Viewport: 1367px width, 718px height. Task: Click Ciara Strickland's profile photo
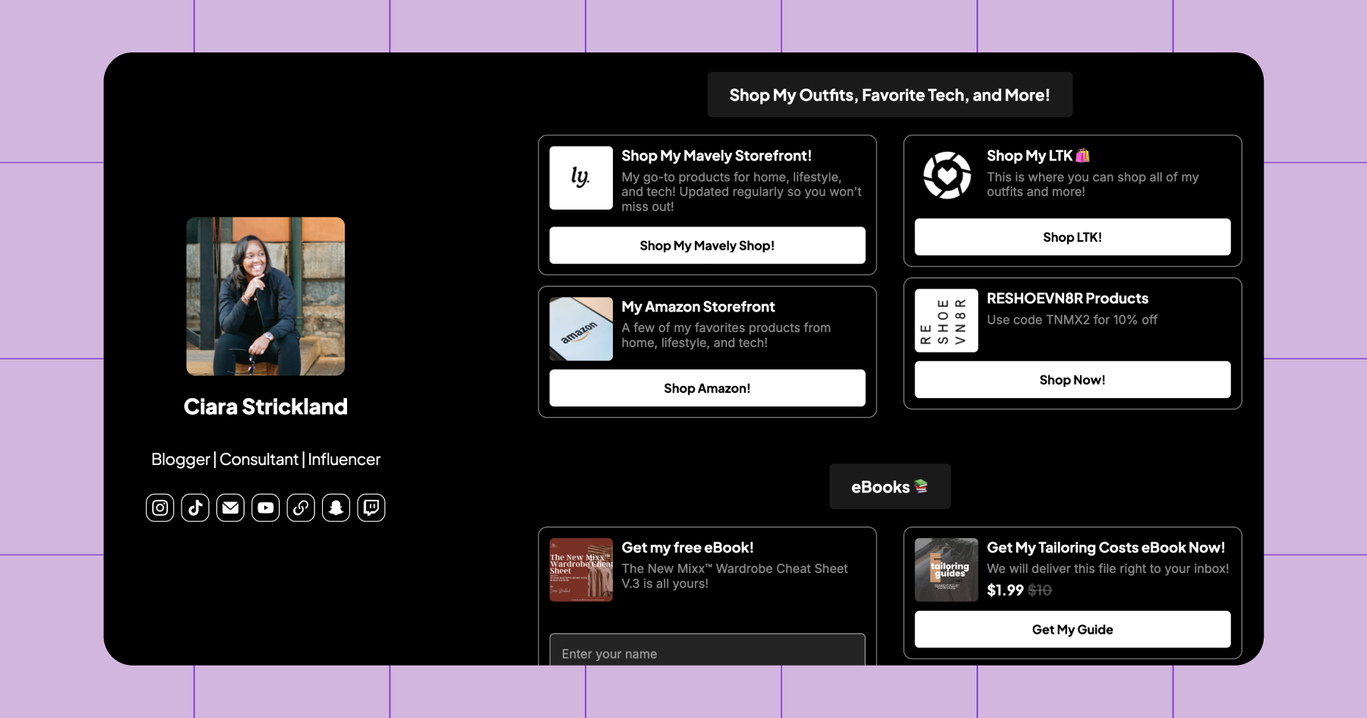266,296
